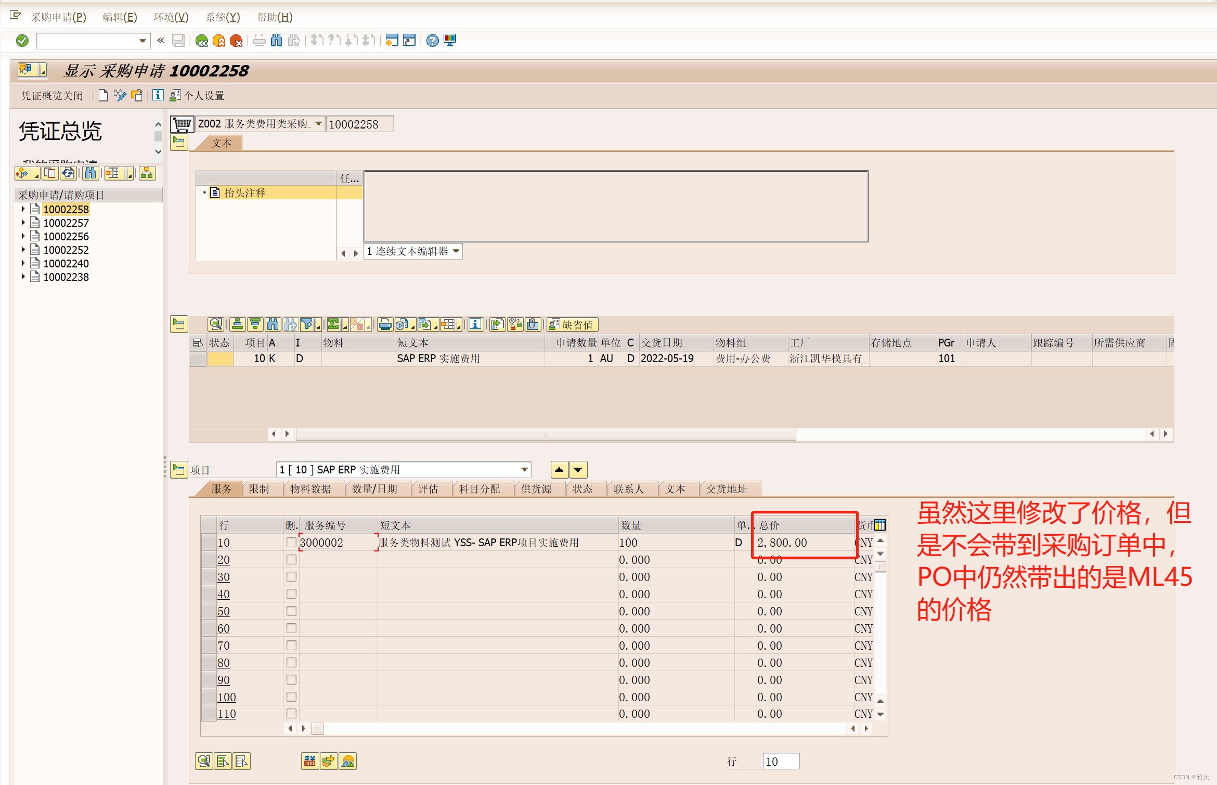Click the green checkmark Enter icon

[x=22, y=41]
